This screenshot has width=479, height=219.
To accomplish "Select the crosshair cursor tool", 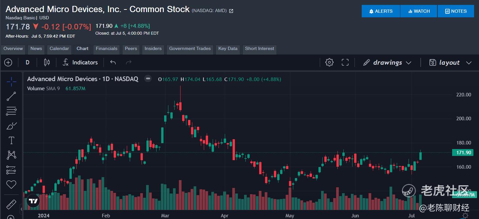I will pyautogui.click(x=11, y=82).
